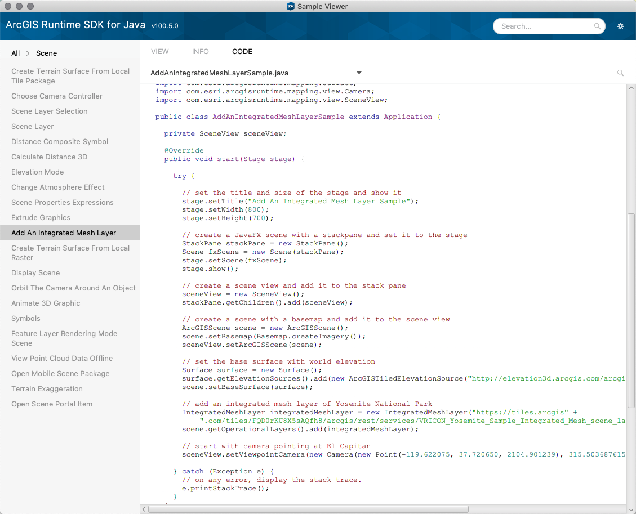Click scroll down arrow of code pane
This screenshot has width=636, height=514.
pos(631,509)
